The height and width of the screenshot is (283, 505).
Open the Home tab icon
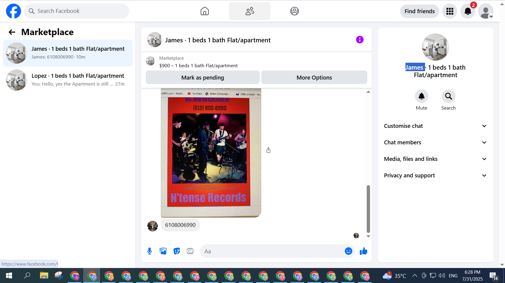pyautogui.click(x=205, y=11)
